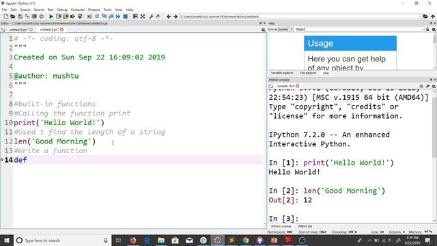Expand the working directory path dropdown

420,16
